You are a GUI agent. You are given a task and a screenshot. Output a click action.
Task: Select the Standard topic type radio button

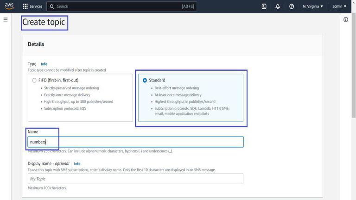click(145, 80)
